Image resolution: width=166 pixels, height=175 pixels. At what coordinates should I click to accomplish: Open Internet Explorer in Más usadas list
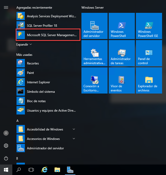coord(46,82)
